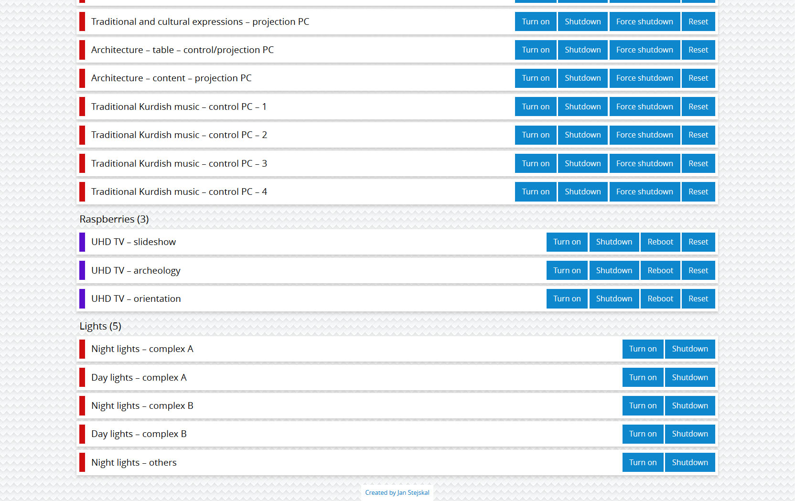
Task: Shutdown Traditional Kurdish music control PC 1
Action: click(583, 107)
